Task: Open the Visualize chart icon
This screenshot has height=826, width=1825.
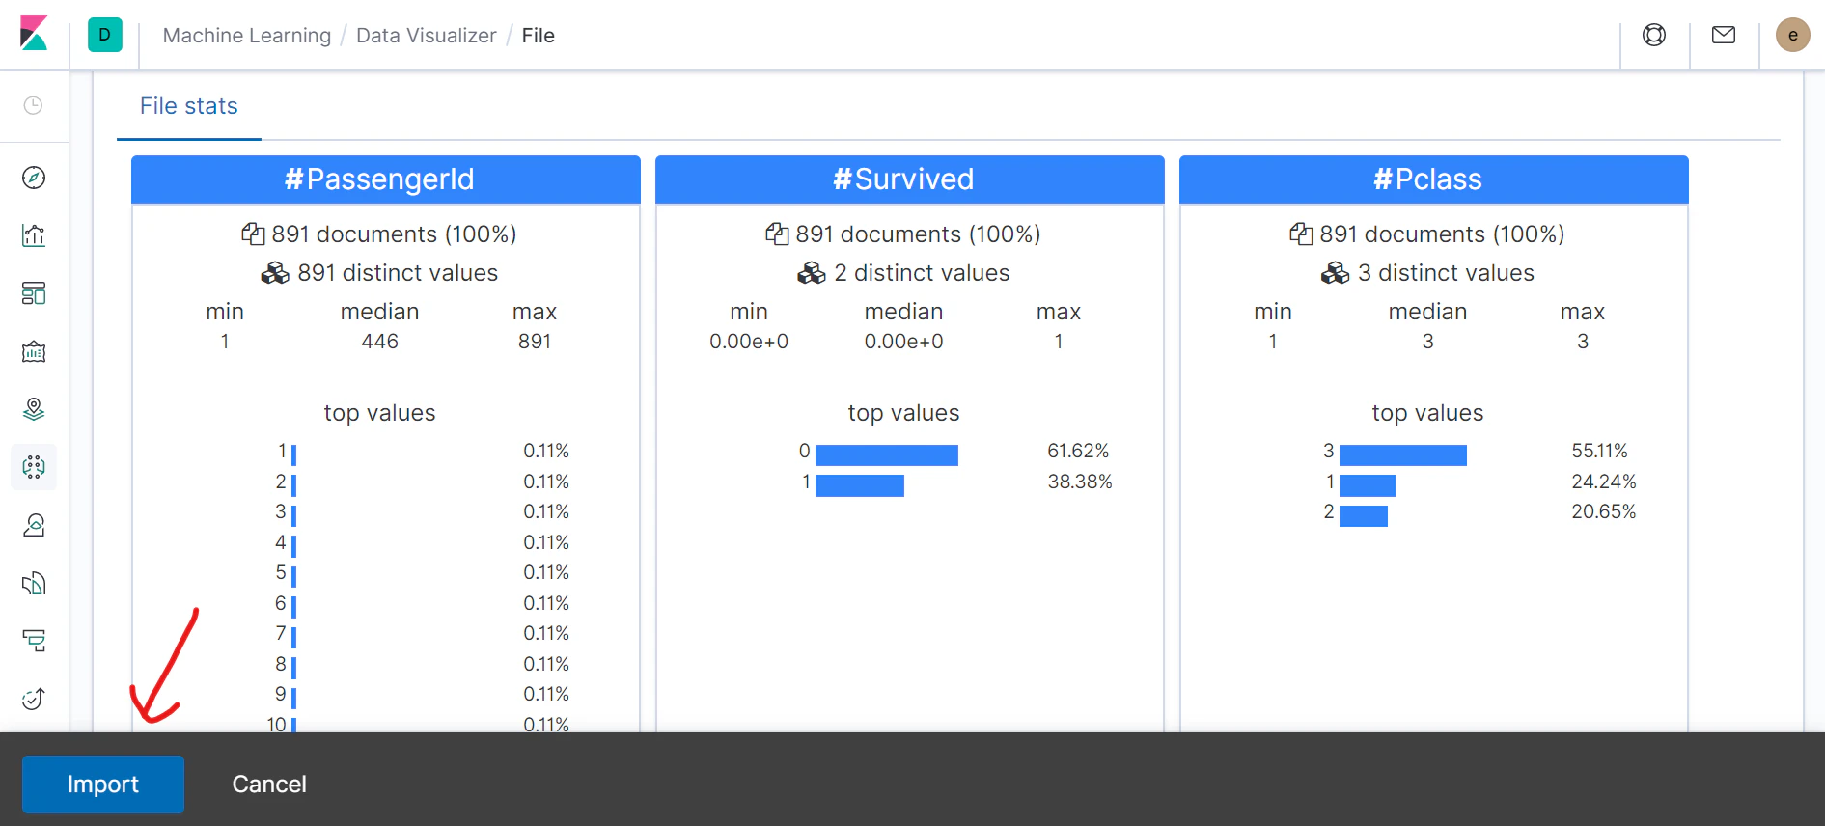Action: pos(34,235)
